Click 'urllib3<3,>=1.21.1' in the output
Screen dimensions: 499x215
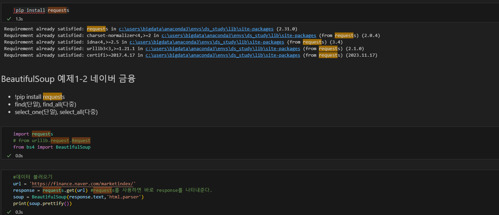(x=111, y=49)
